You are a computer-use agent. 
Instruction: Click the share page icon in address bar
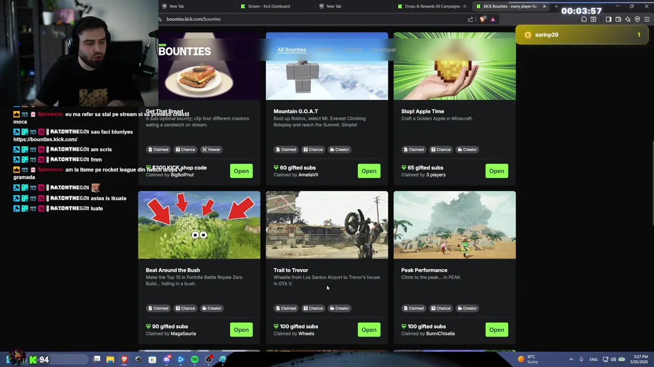click(x=471, y=19)
